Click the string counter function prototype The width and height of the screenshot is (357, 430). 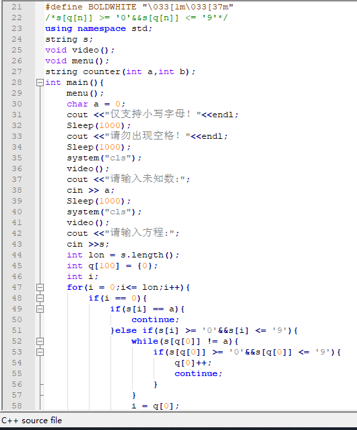(121, 72)
